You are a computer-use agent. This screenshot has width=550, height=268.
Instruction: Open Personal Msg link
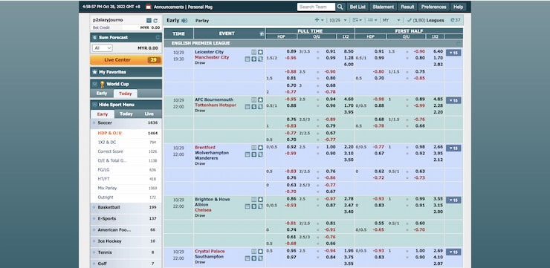200,7
